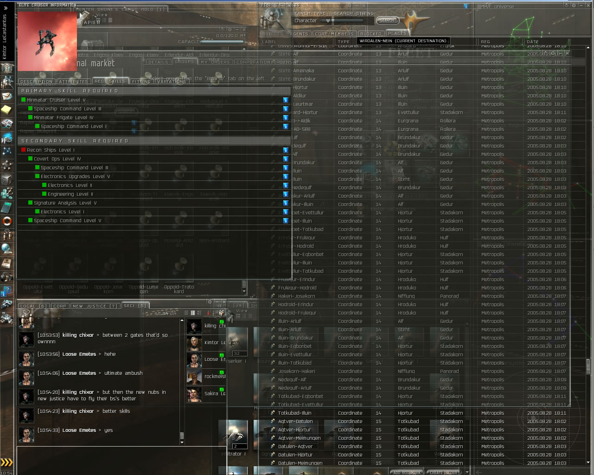Show info for Minmatar Cruiser Level V
The height and width of the screenshot is (475, 594).
[286, 100]
